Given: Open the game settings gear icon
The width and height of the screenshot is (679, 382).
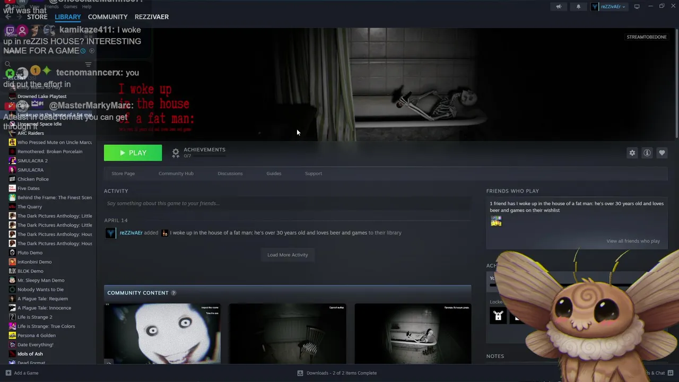Looking at the screenshot, I should click(x=632, y=153).
